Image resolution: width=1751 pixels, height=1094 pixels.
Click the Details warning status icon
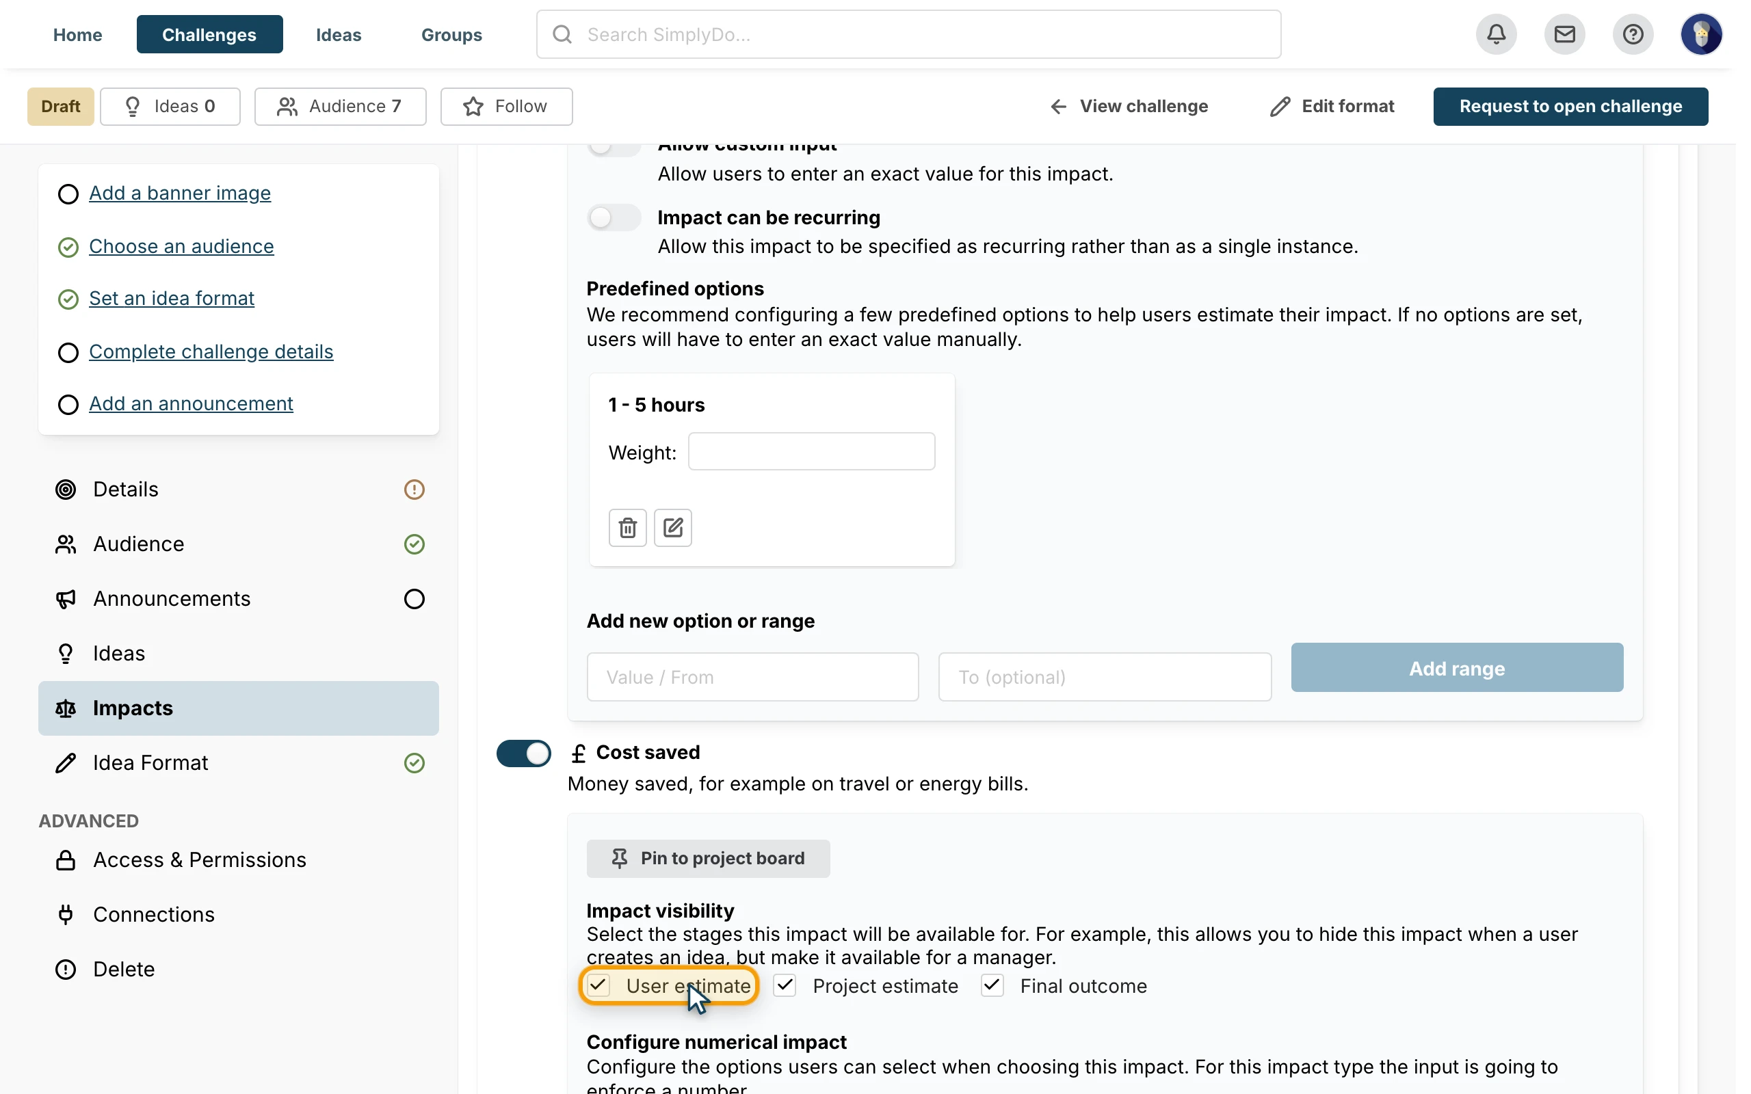[414, 490]
